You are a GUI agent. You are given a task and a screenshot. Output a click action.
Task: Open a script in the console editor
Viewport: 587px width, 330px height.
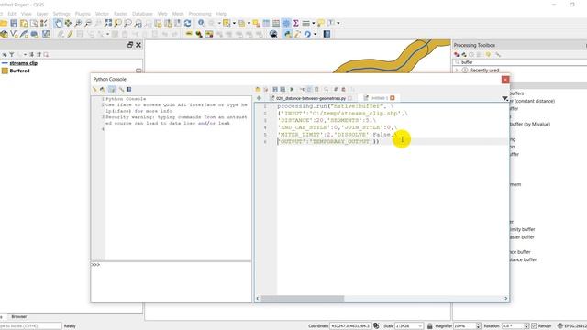258,90
